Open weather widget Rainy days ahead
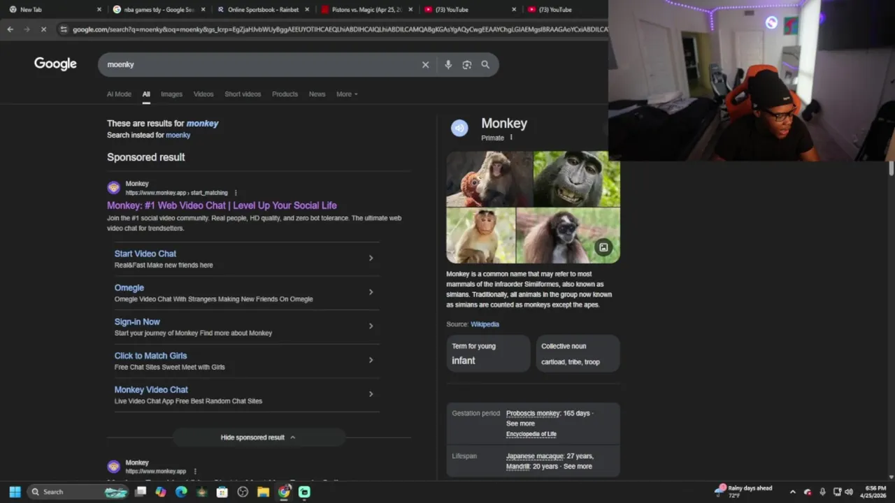The width and height of the screenshot is (895, 503). 743,492
